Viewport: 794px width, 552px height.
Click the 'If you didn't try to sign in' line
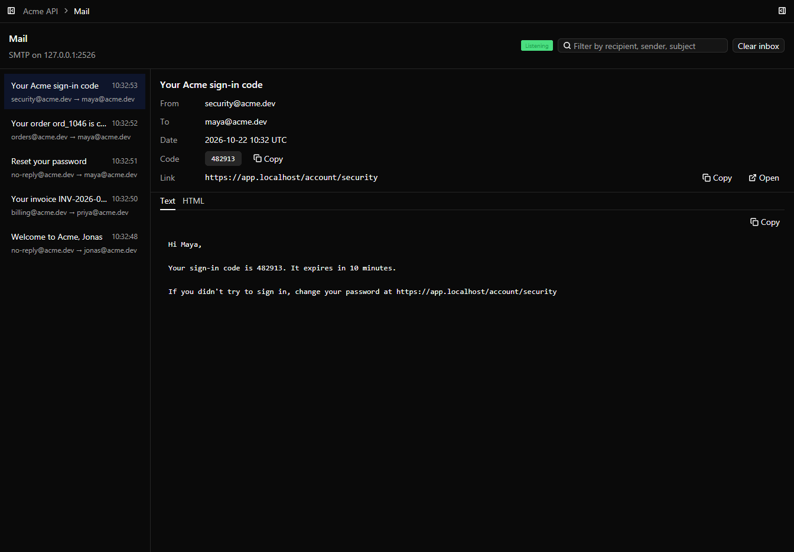click(x=363, y=292)
